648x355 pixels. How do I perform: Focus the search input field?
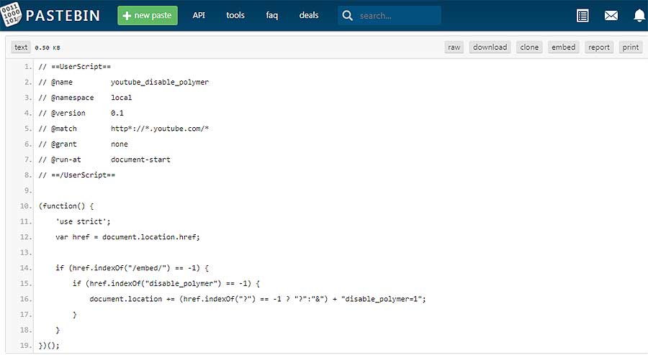coord(397,16)
